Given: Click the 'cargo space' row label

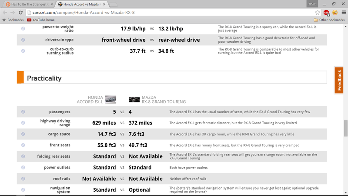Looking at the screenshot, I should tap(59, 134).
